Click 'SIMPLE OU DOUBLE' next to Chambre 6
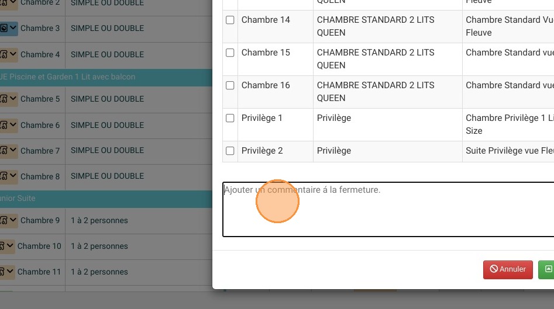This screenshot has height=309, width=554. pyautogui.click(x=108, y=125)
